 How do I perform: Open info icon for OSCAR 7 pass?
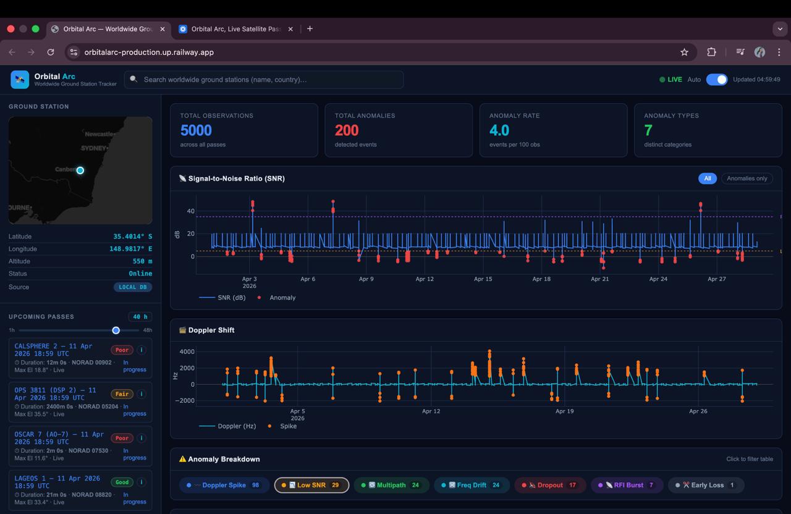[142, 438]
